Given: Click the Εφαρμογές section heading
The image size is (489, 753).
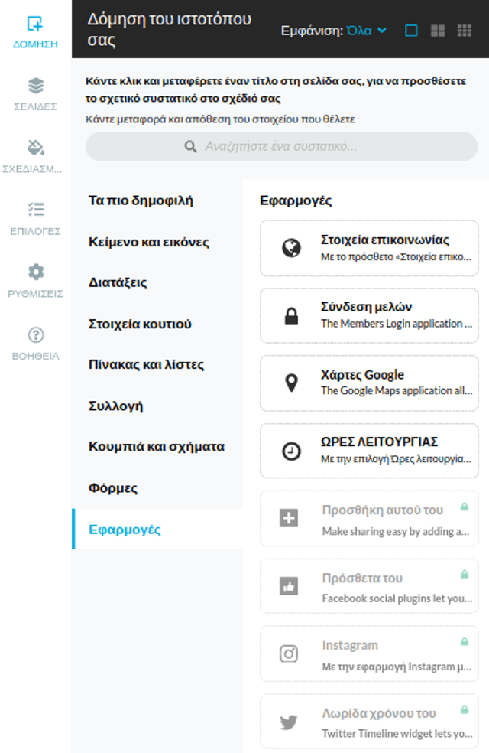Looking at the screenshot, I should [296, 200].
